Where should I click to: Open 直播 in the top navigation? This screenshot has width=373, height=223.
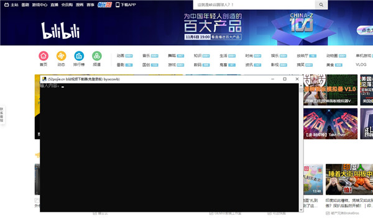coord(54,5)
